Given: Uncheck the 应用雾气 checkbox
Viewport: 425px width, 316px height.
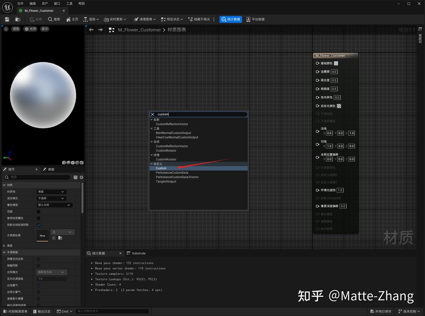Looking at the screenshot, I should 38,285.
